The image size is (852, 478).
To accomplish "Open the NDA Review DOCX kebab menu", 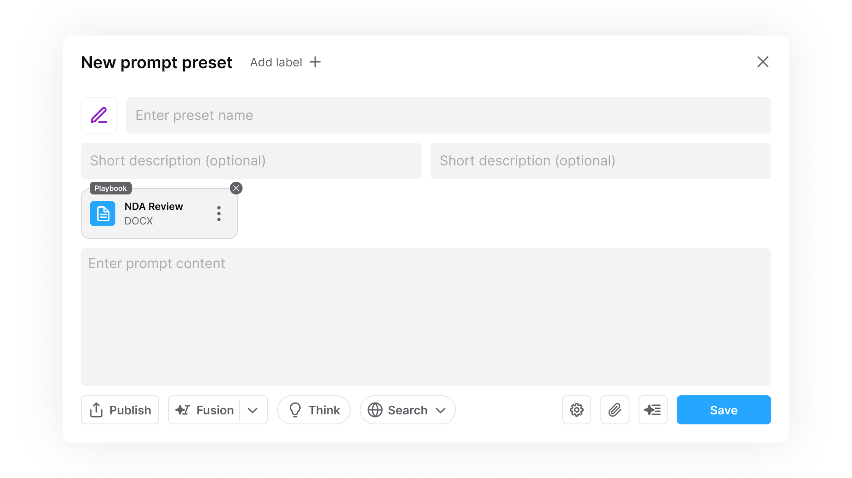I will [218, 213].
